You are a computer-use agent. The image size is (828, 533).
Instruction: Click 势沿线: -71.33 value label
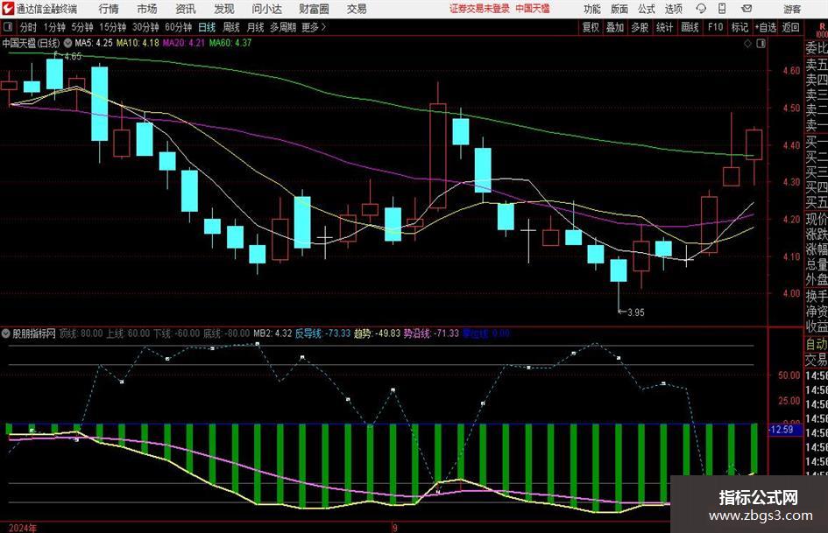[431, 333]
